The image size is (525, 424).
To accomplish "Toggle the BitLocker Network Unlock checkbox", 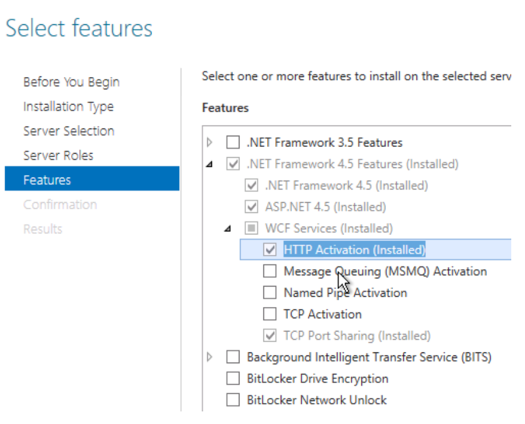I will click(x=233, y=400).
